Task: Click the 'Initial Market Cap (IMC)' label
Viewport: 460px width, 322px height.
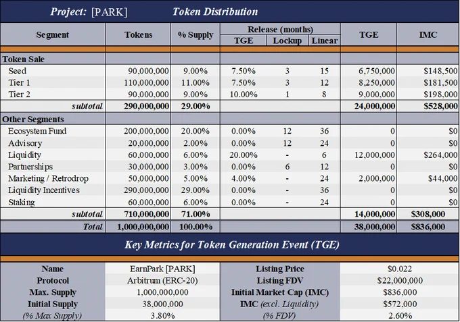Action: 280,292
